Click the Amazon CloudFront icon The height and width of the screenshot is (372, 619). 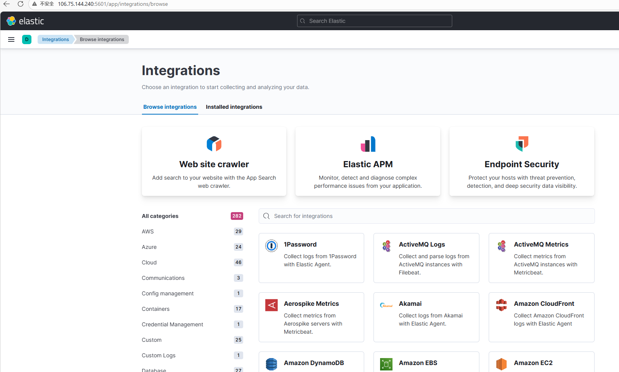[501, 305]
